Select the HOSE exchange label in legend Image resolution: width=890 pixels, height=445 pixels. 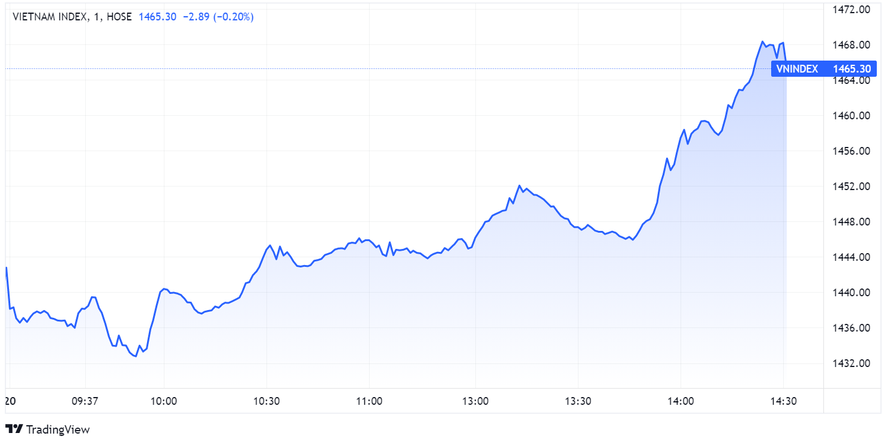click(118, 17)
